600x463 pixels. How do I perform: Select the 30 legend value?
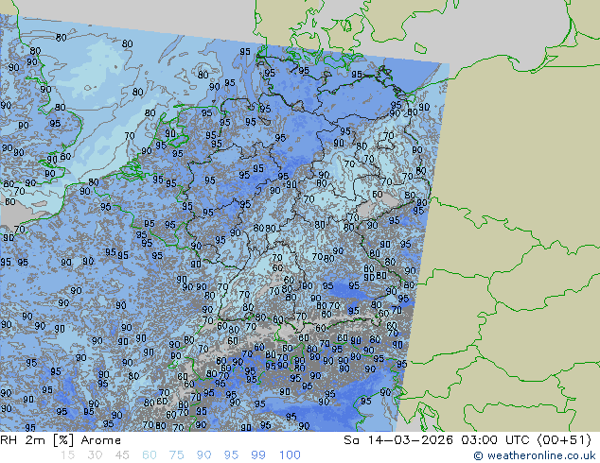coord(95,455)
